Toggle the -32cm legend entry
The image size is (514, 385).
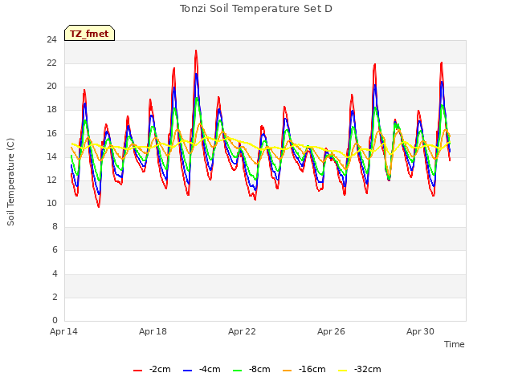pos(360,369)
